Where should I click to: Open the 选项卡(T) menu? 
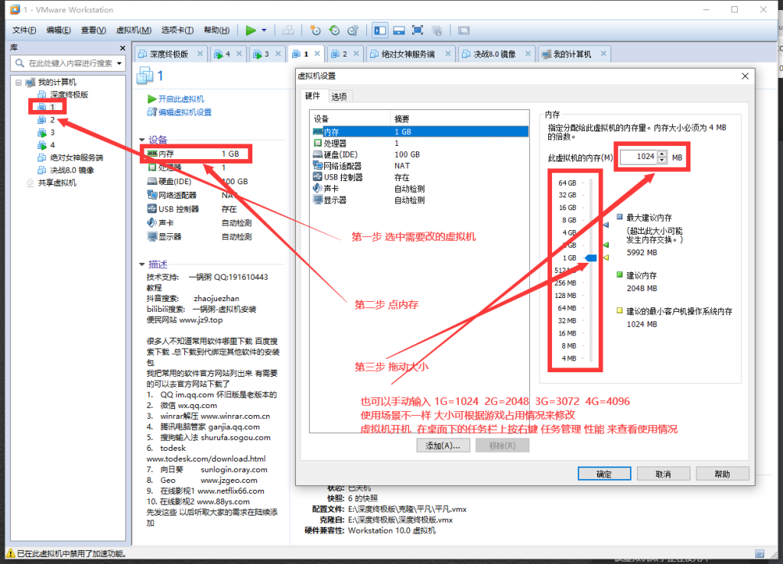tap(177, 30)
